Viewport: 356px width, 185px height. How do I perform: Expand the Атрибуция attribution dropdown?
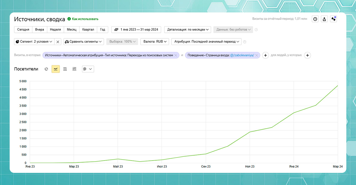pos(206,42)
